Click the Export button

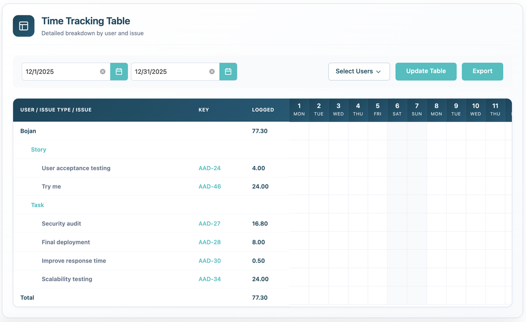[482, 72]
